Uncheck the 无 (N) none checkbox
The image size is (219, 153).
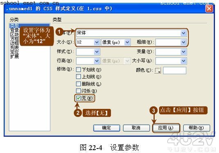pyautogui.click(x=78, y=98)
